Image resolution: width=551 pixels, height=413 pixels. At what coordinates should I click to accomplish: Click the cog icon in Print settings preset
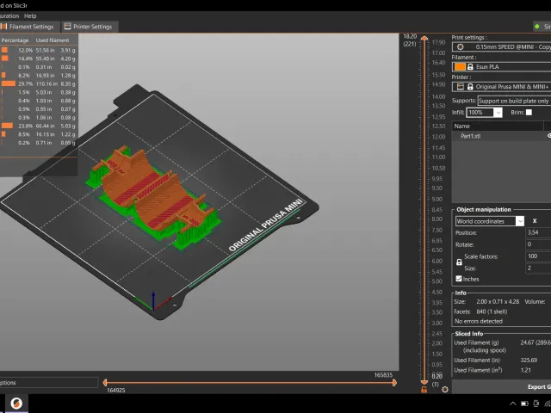pyautogui.click(x=461, y=46)
